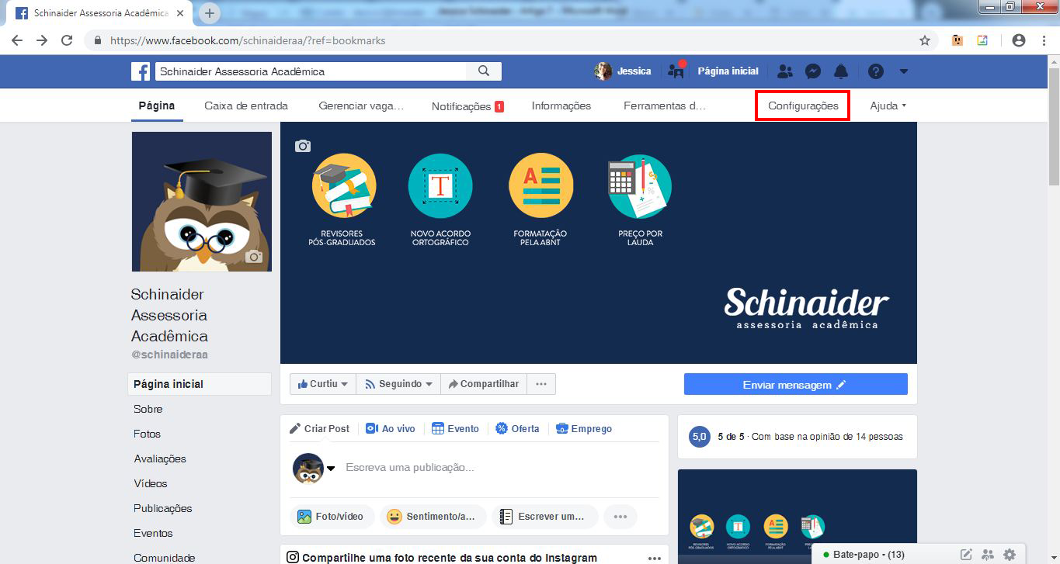Click the Jessica profile picture
The height and width of the screenshot is (564, 1060).
pyautogui.click(x=603, y=71)
